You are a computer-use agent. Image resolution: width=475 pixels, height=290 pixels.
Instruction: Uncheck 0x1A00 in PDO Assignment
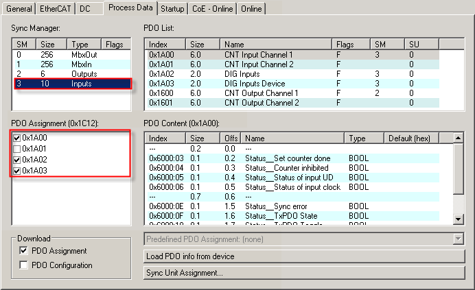pos(17,138)
